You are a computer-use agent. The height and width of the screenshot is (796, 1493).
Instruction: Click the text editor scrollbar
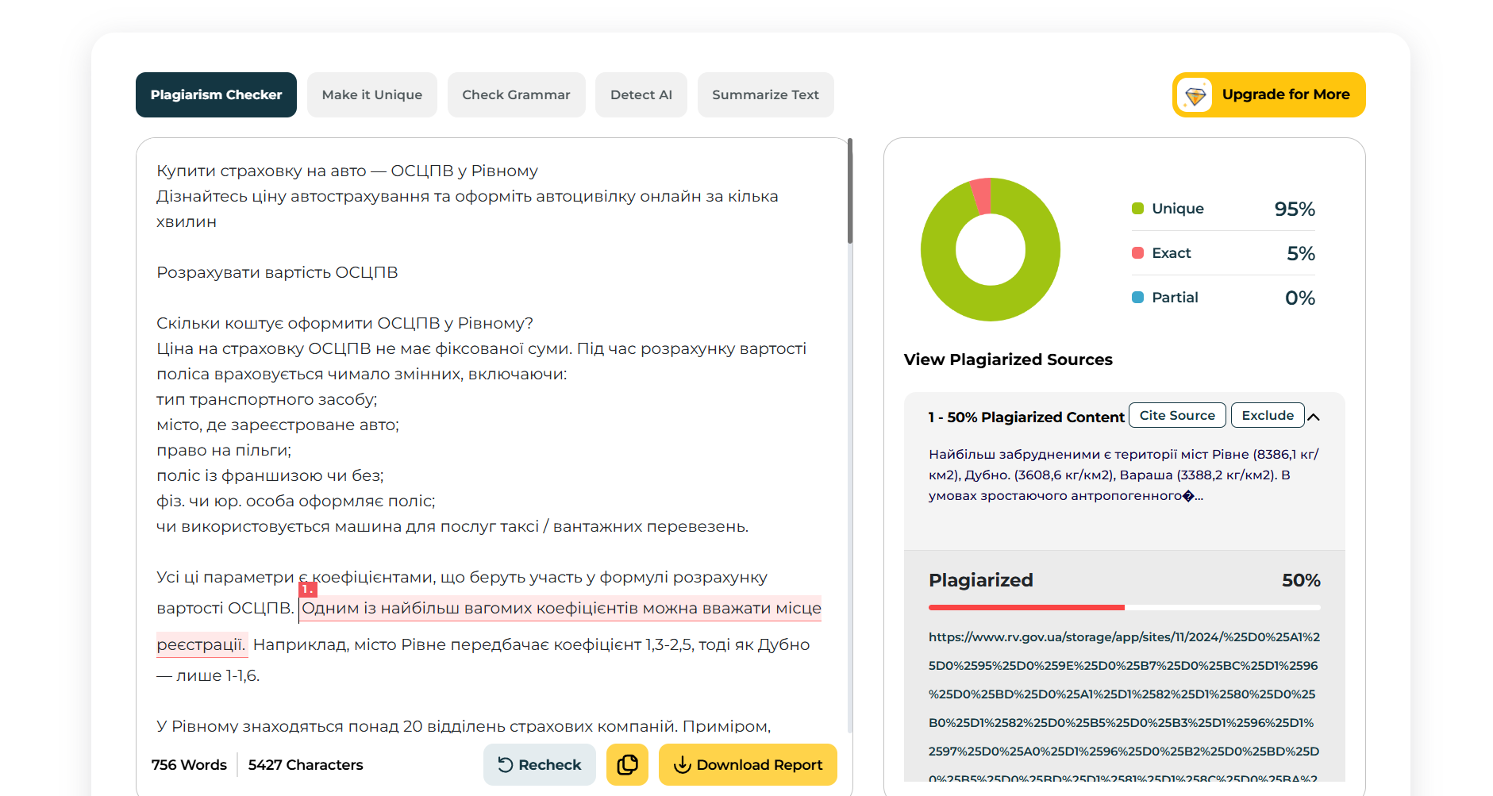(x=850, y=190)
